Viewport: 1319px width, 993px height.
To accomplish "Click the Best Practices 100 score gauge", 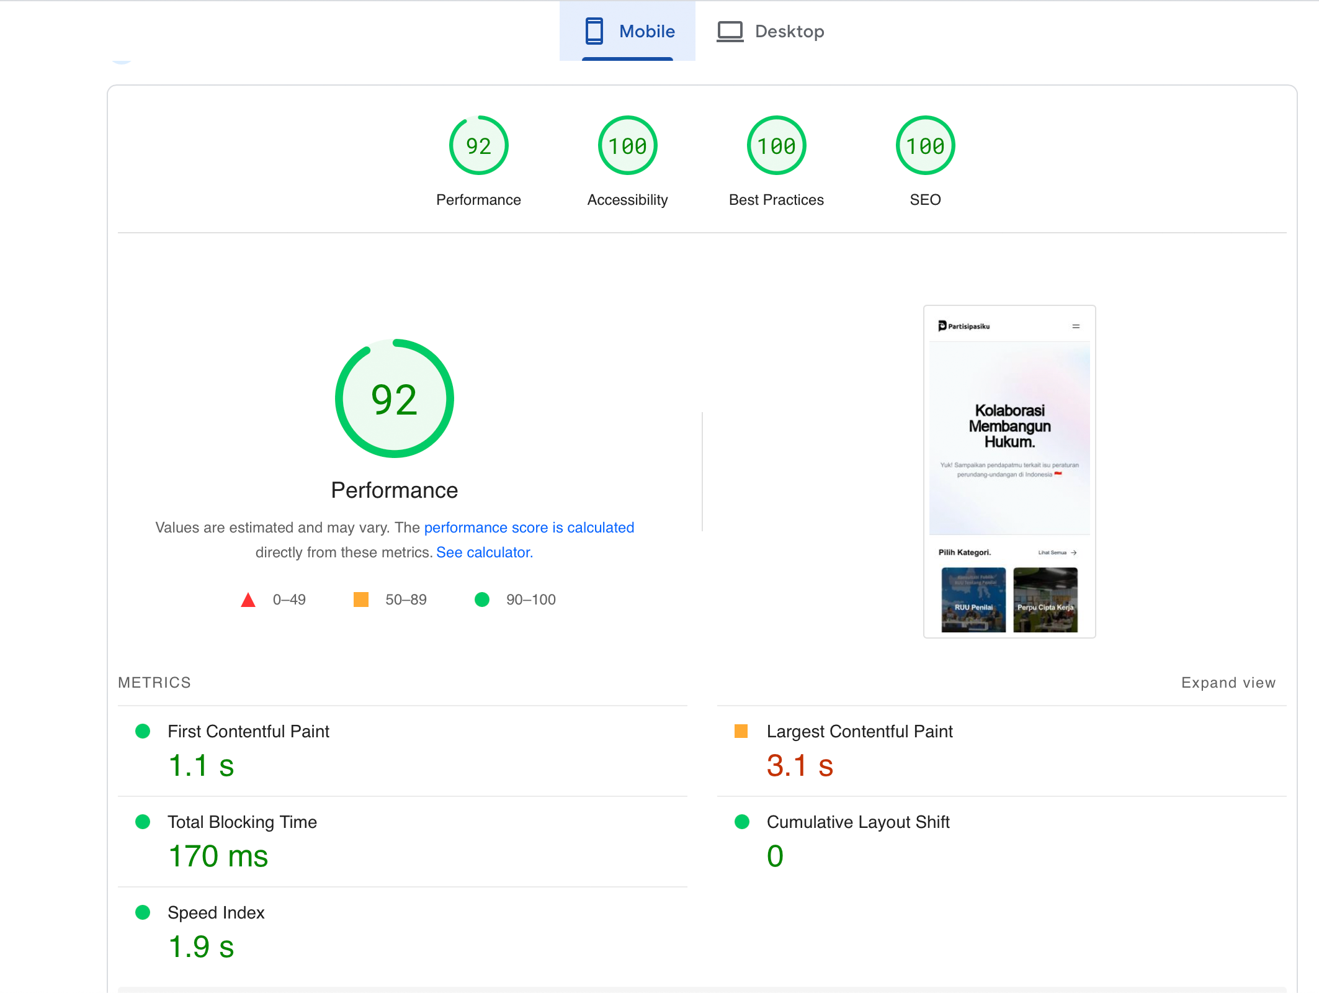I will click(x=776, y=146).
